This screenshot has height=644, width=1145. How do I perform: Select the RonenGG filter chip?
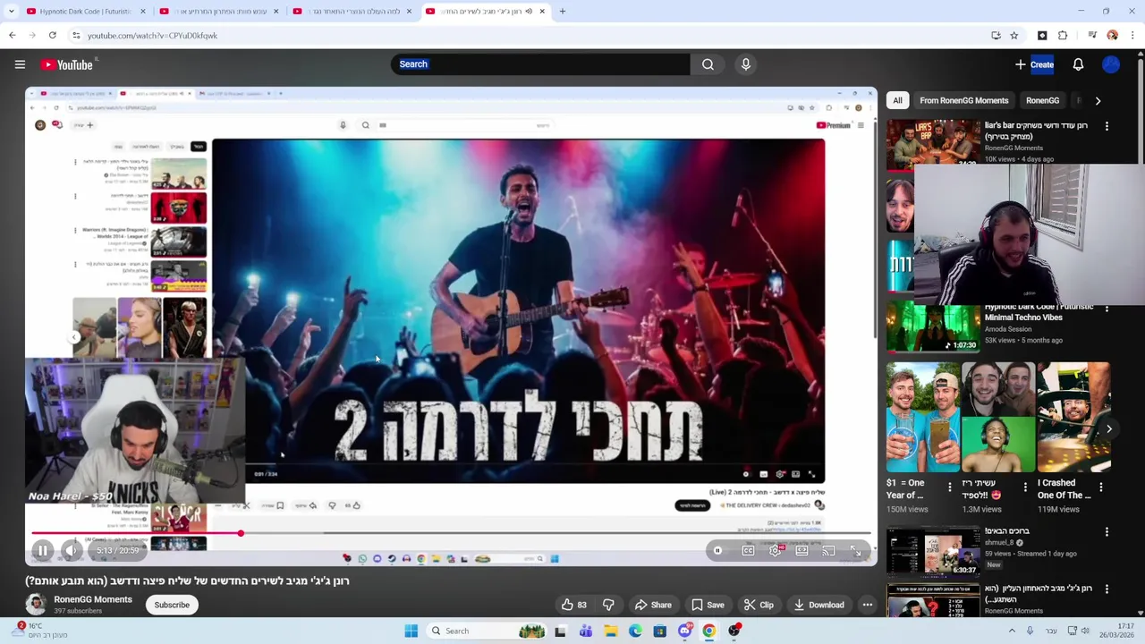point(1042,100)
